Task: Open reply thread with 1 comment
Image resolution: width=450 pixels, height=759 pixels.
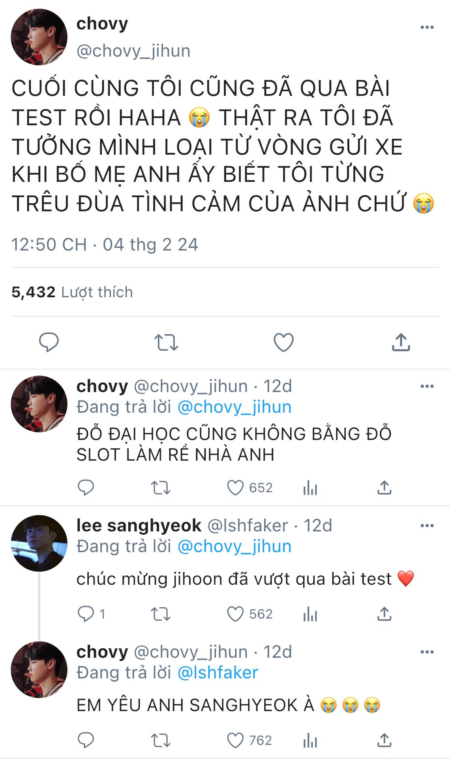Action: [91, 614]
